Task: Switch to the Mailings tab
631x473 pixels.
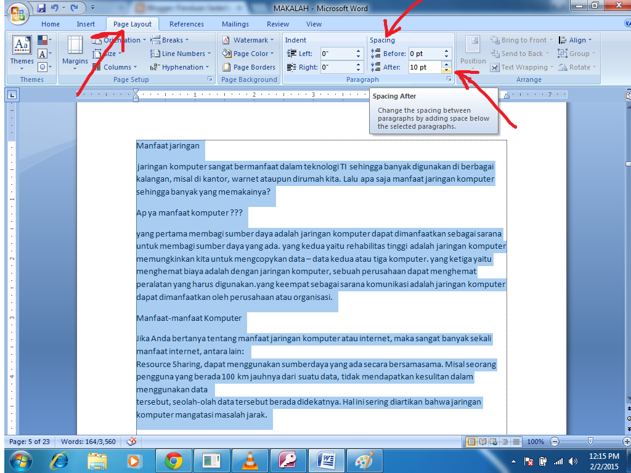Action: point(236,23)
